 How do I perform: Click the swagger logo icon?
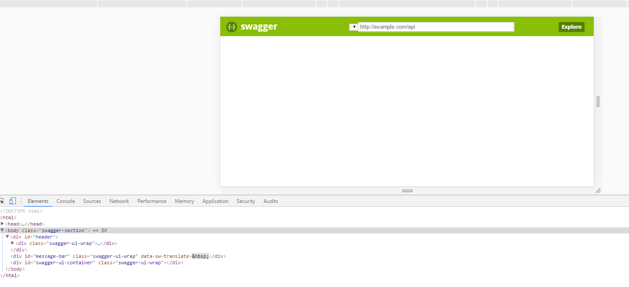click(x=231, y=27)
